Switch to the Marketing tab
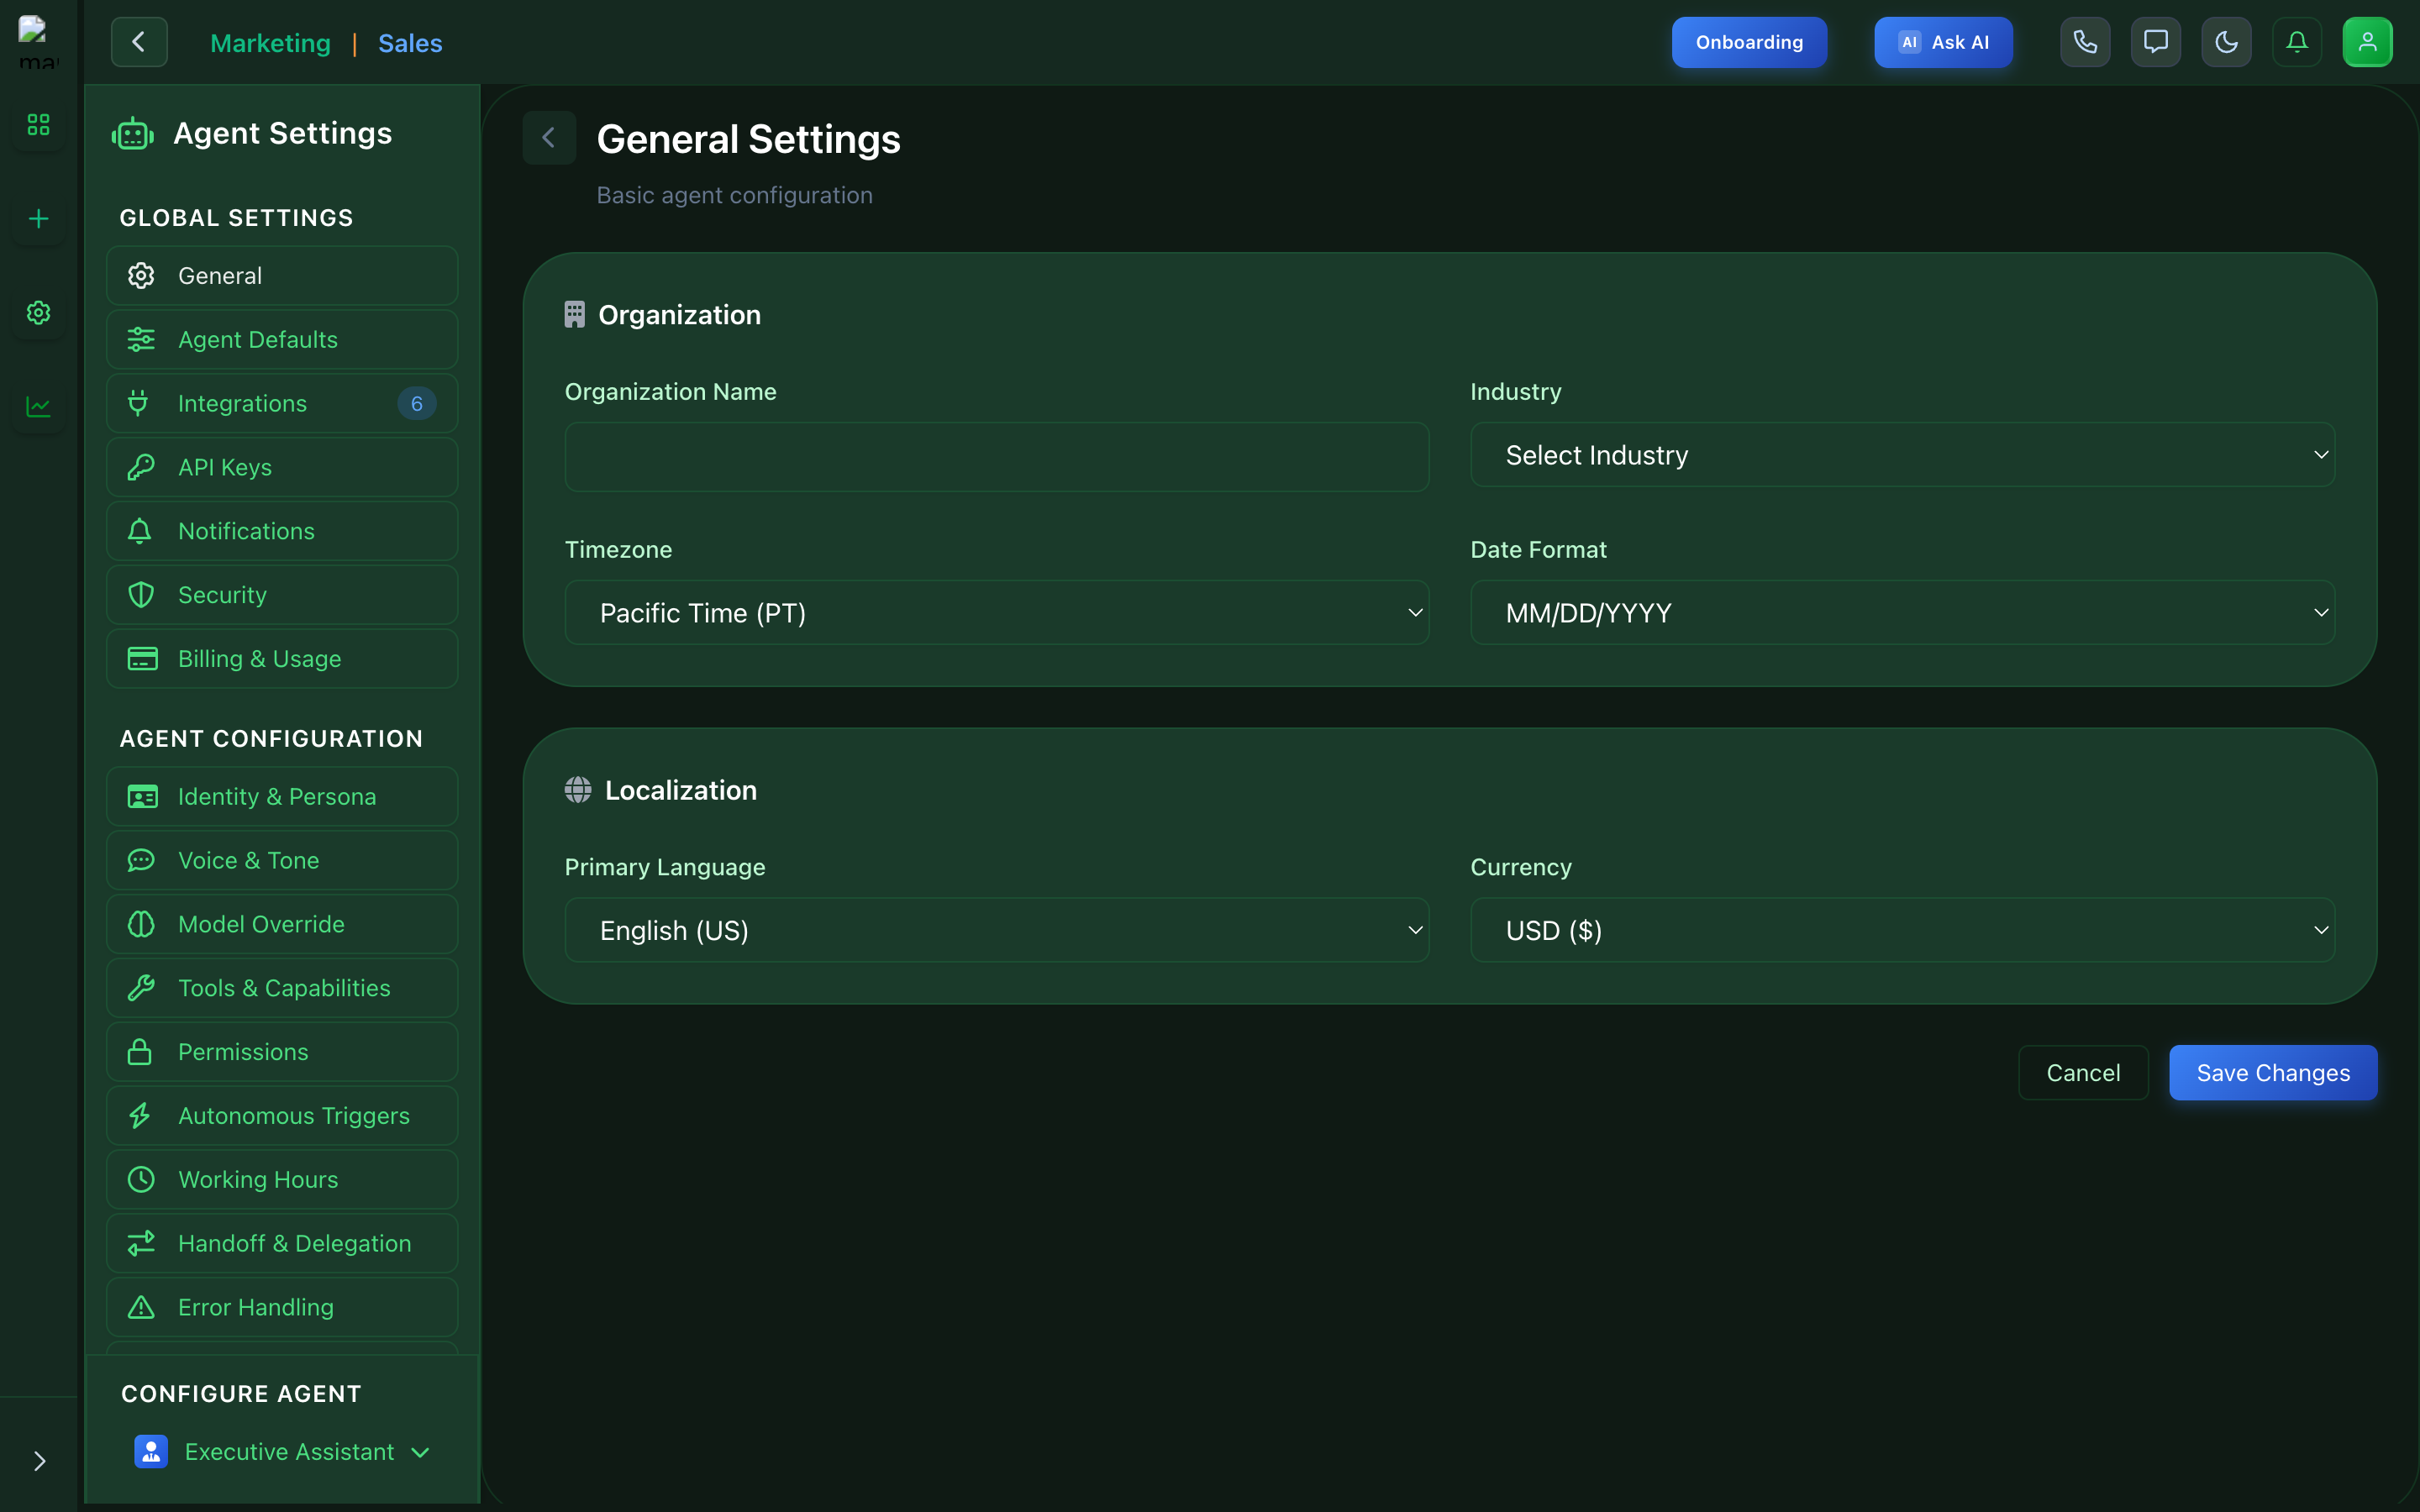This screenshot has height=1512, width=2420. tap(270, 43)
